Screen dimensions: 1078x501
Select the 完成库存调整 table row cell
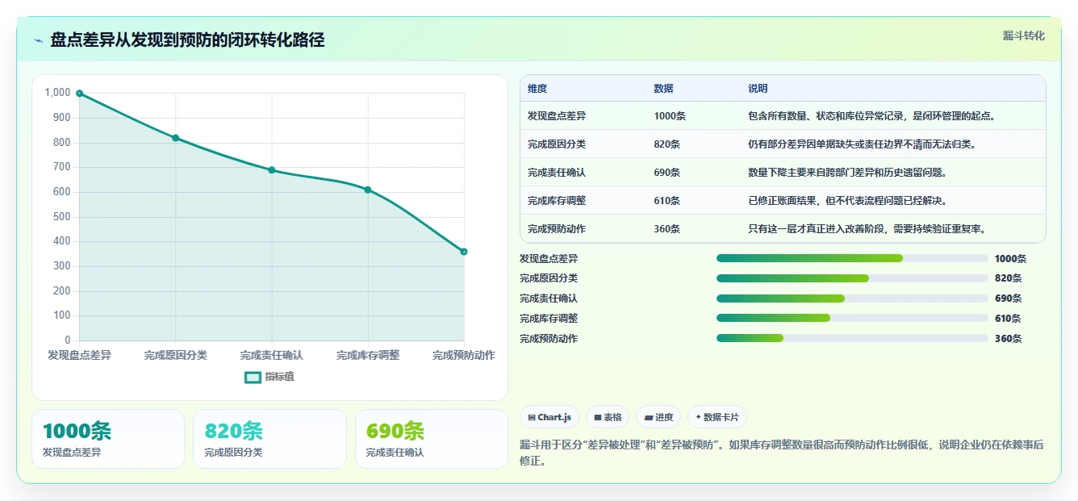tap(557, 201)
